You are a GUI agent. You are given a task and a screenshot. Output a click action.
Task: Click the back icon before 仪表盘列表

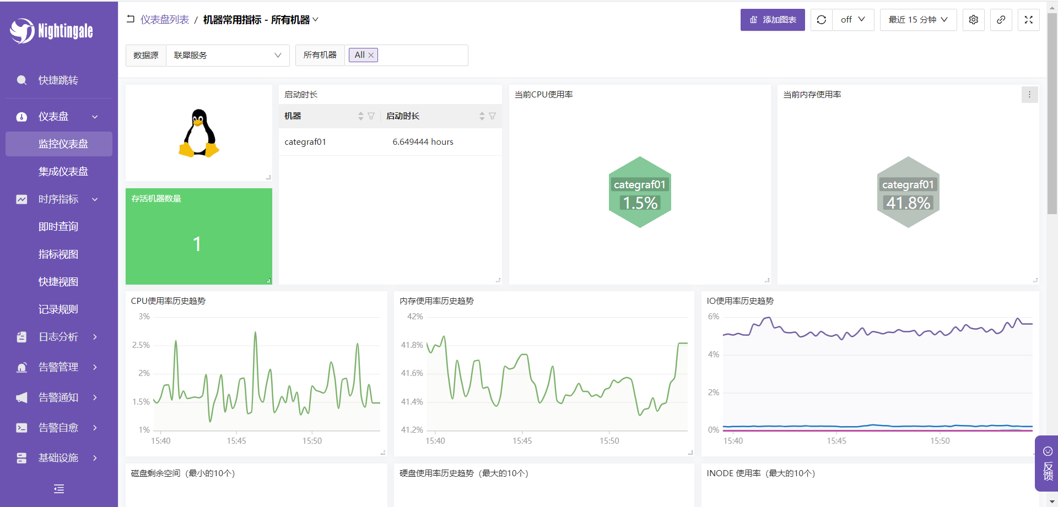click(131, 19)
